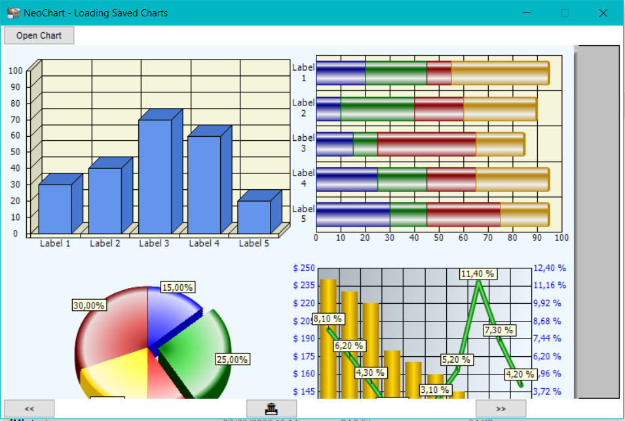Go to previous chart with << button

click(29, 409)
